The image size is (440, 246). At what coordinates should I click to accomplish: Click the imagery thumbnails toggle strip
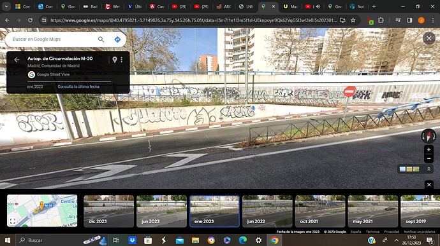[409, 169]
